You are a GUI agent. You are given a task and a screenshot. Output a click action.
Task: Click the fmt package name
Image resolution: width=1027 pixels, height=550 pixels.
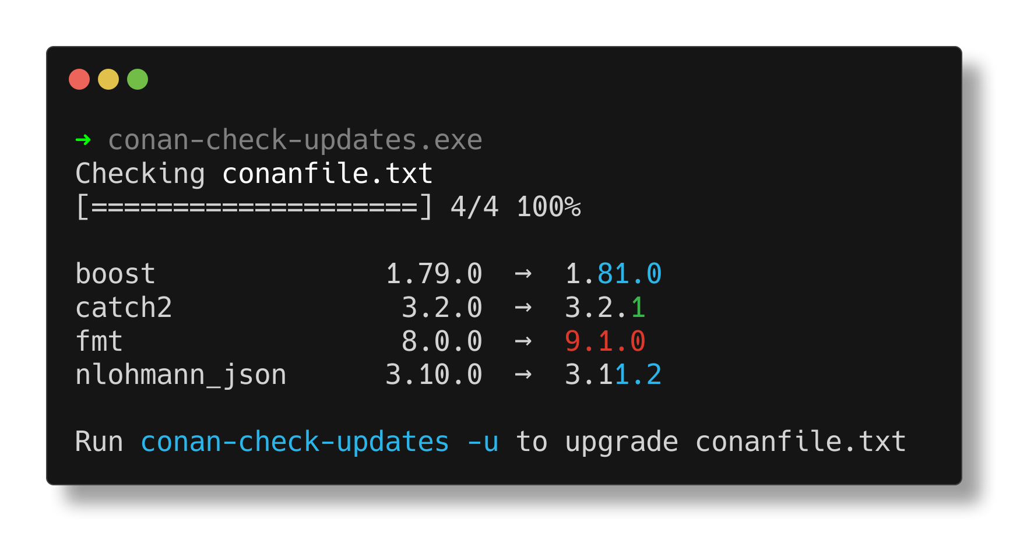(99, 341)
